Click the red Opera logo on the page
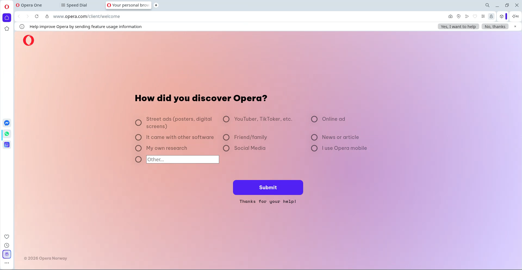The height and width of the screenshot is (270, 522). pyautogui.click(x=29, y=40)
